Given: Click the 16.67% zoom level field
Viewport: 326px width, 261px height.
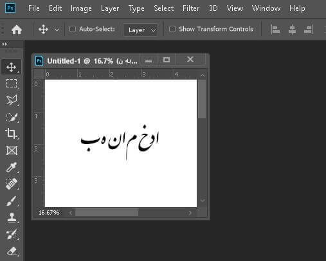Looking at the screenshot, I should [49, 213].
